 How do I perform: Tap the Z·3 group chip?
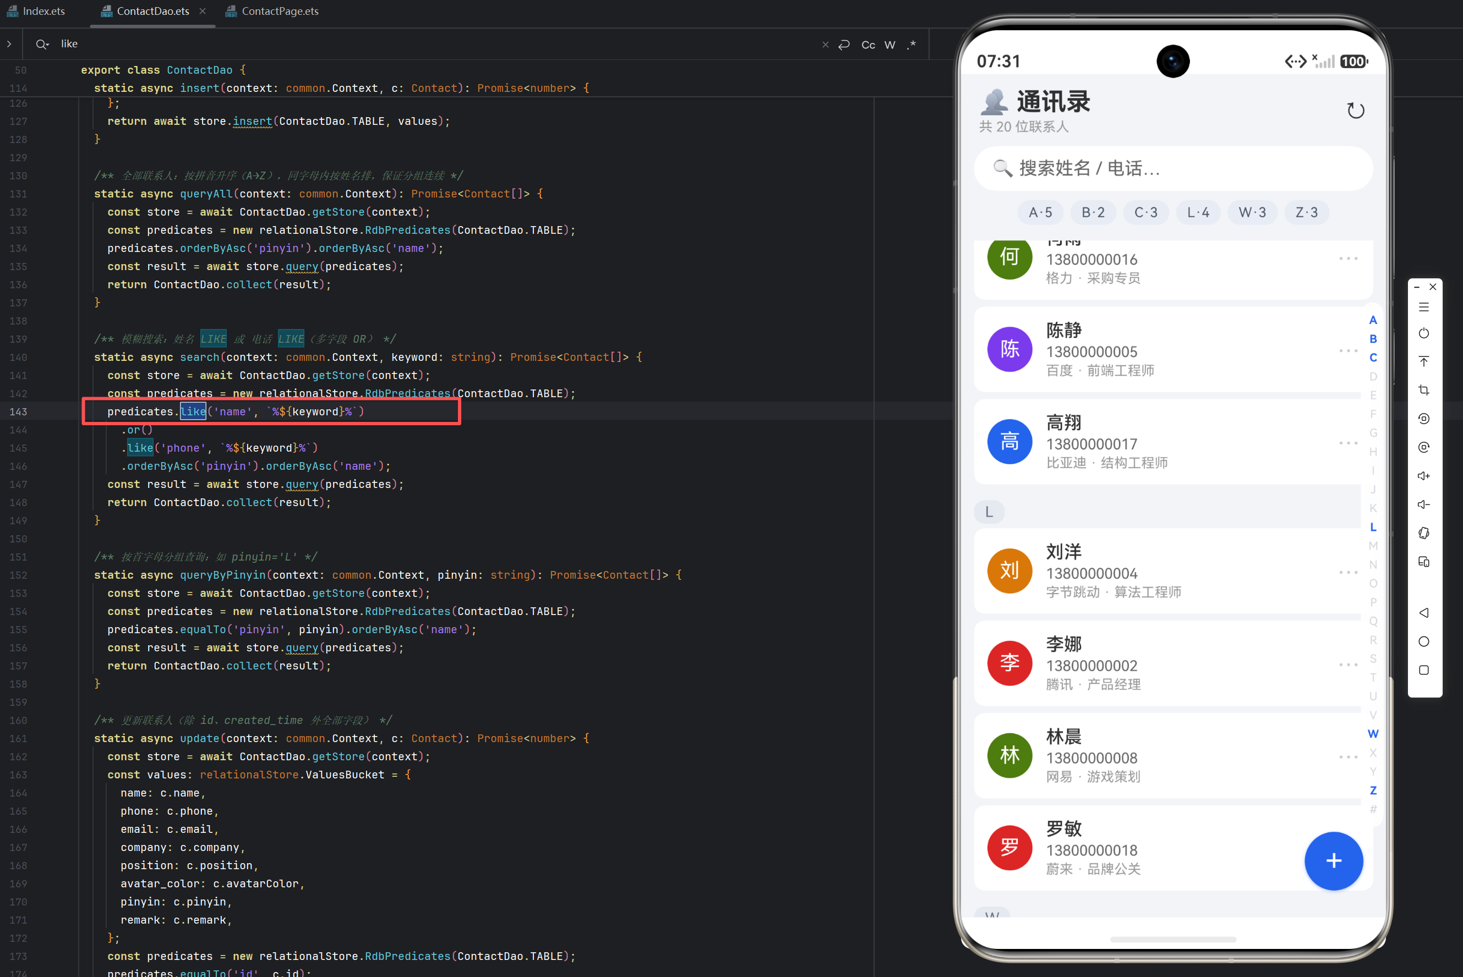pyautogui.click(x=1307, y=212)
